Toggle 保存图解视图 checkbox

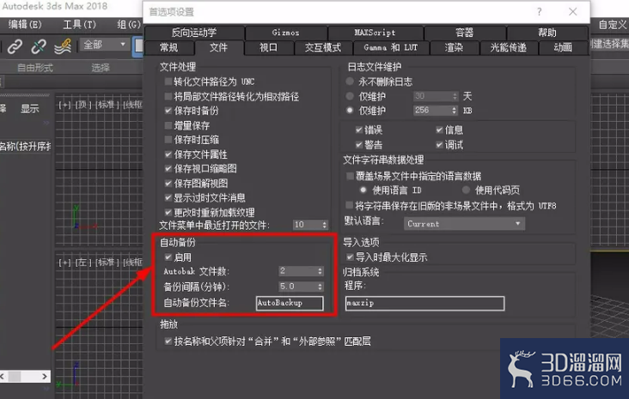point(168,183)
